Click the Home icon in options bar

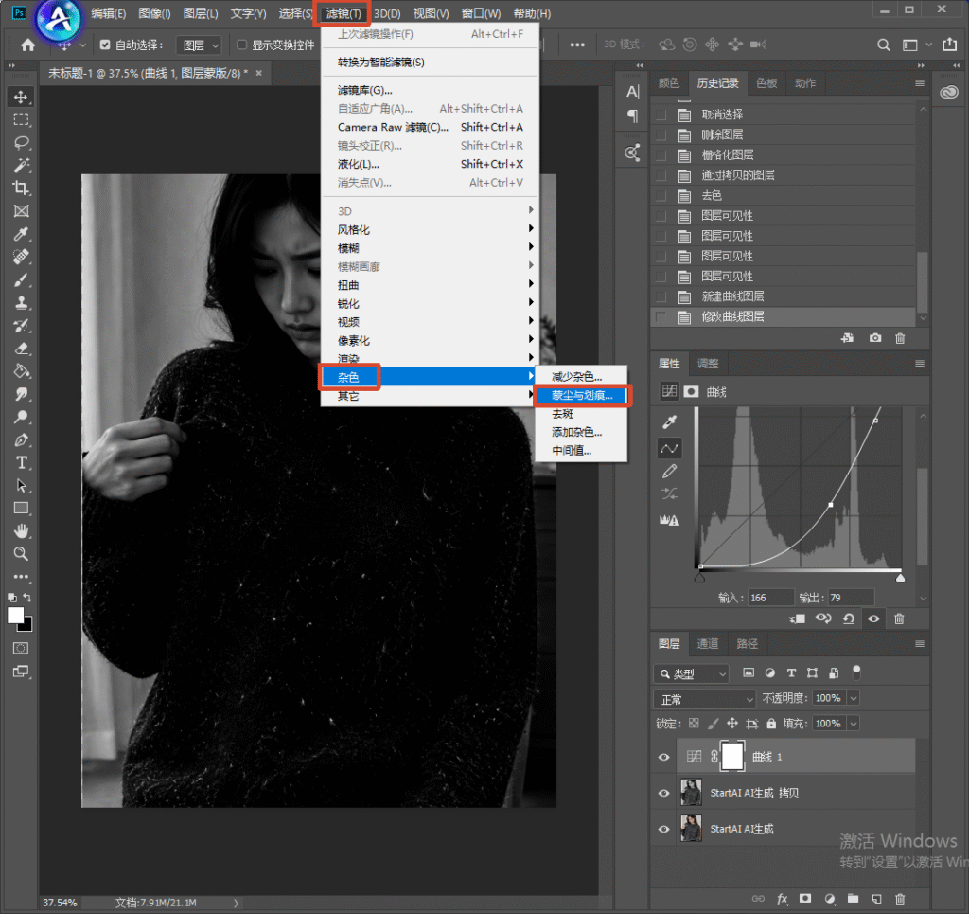27,45
